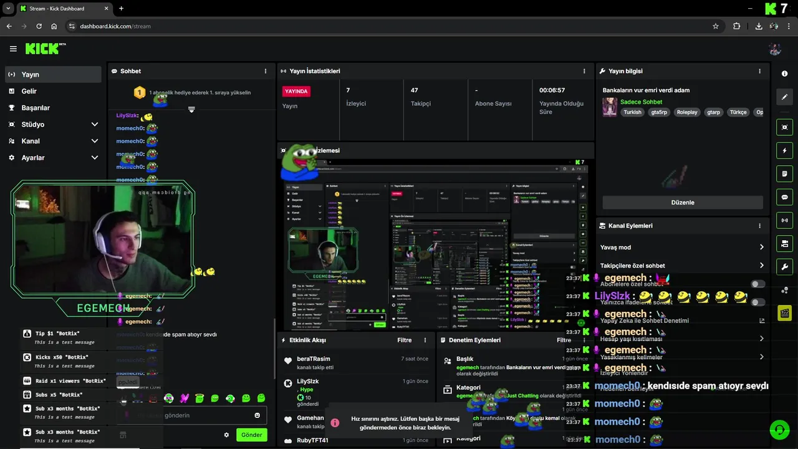
Task: Click the Gamehan activity entry
Action: tap(355, 422)
